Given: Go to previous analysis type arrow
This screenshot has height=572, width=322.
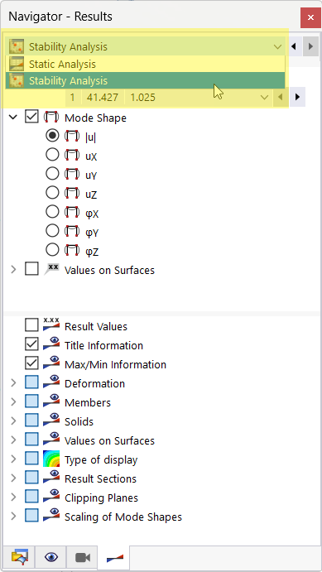Looking at the screenshot, I should point(294,46).
